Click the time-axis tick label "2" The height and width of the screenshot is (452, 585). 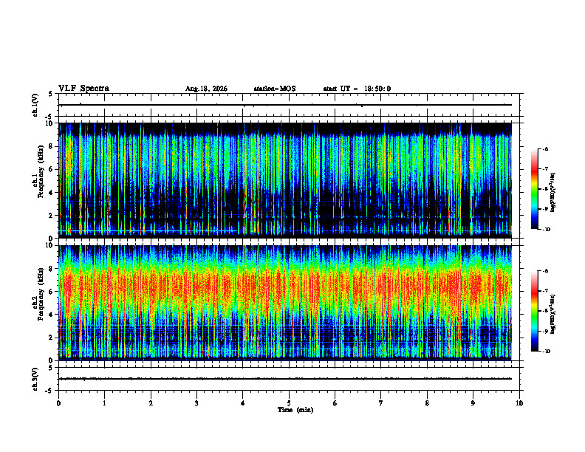point(151,403)
